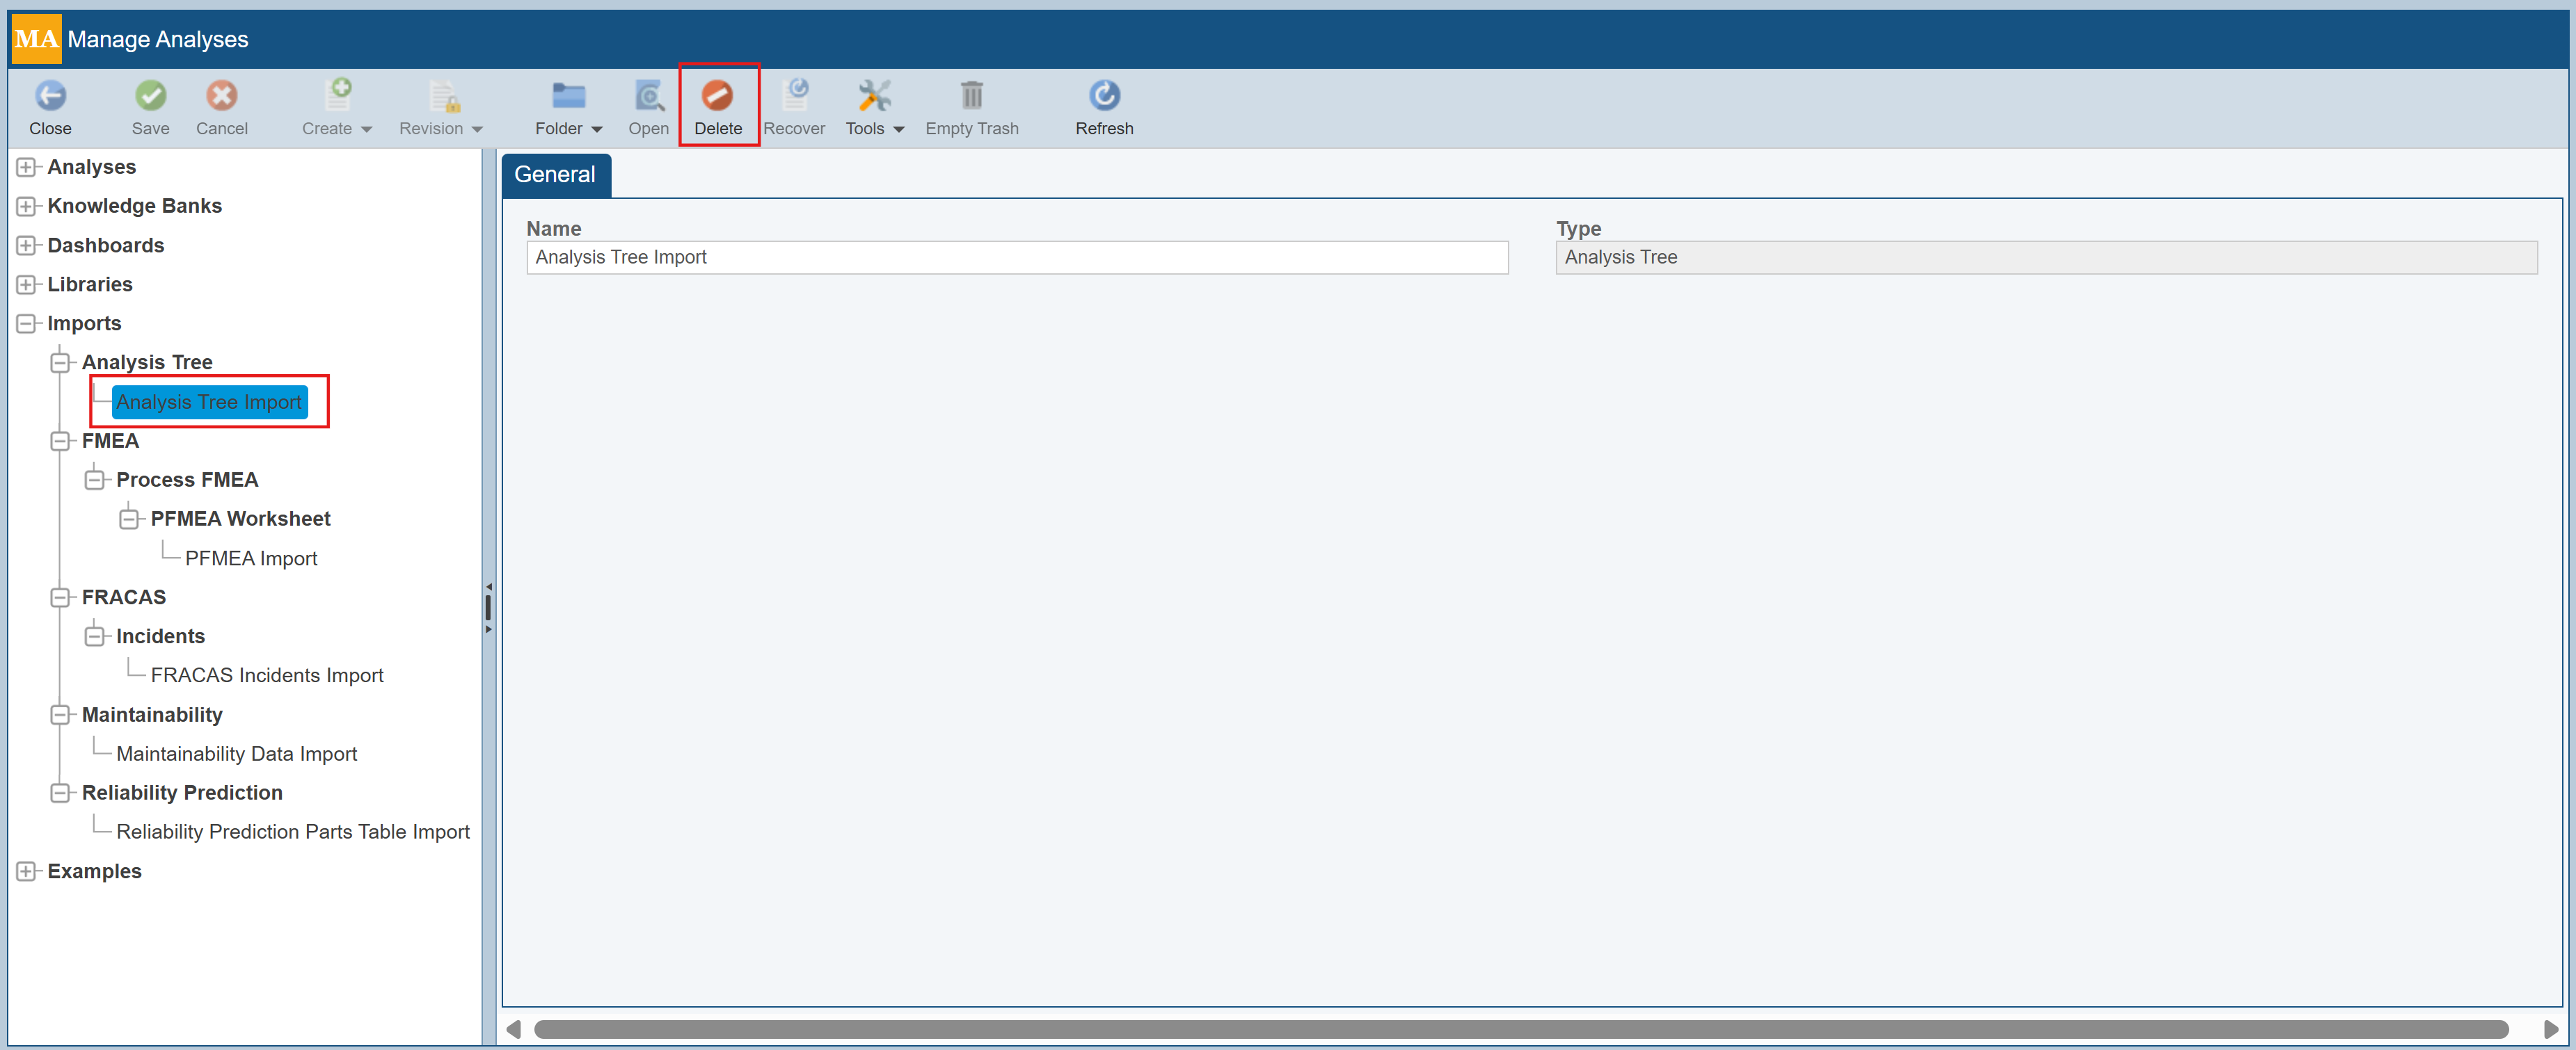
Task: Click the Close toolbar icon
Action: 50,96
